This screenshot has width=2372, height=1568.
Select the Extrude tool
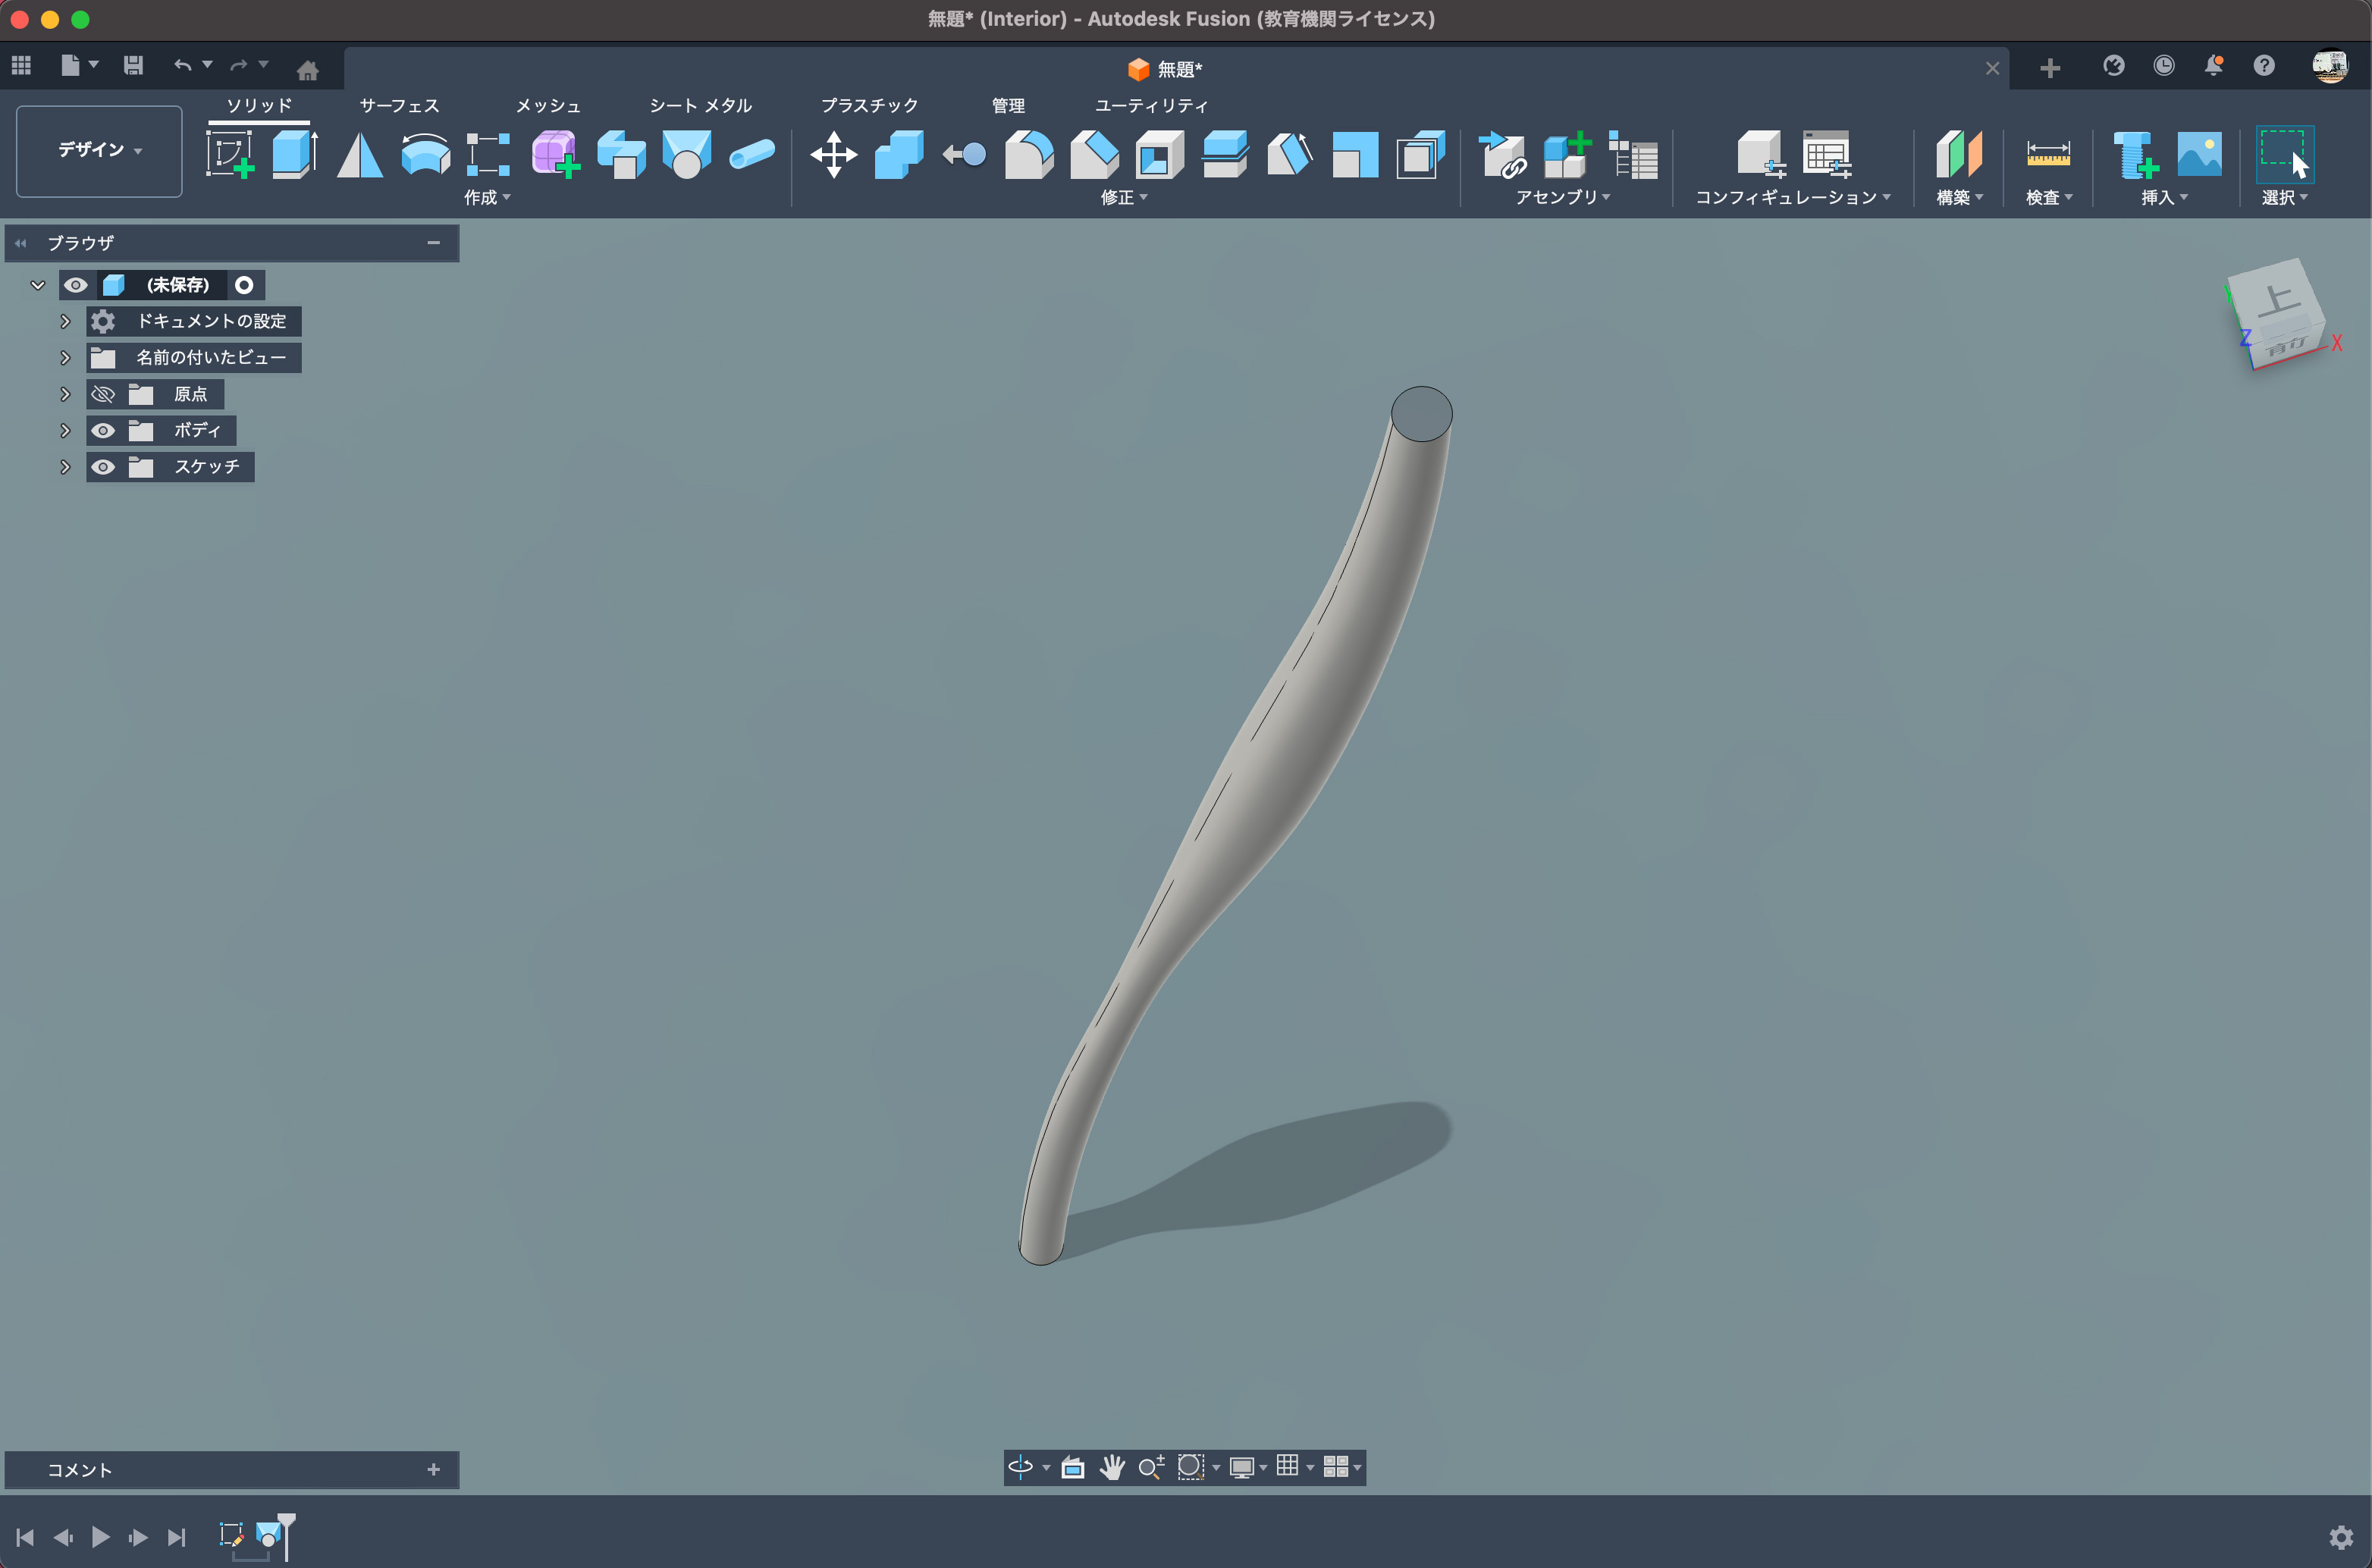coord(294,154)
